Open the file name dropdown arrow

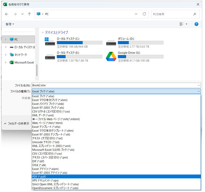click(199, 85)
